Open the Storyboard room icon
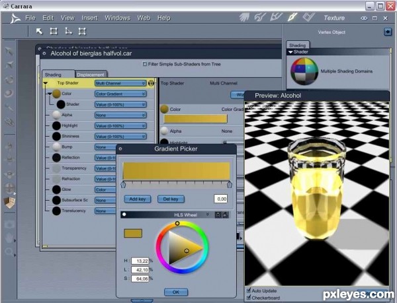Image resolution: width=397 pixels, height=303 pixels. click(276, 17)
